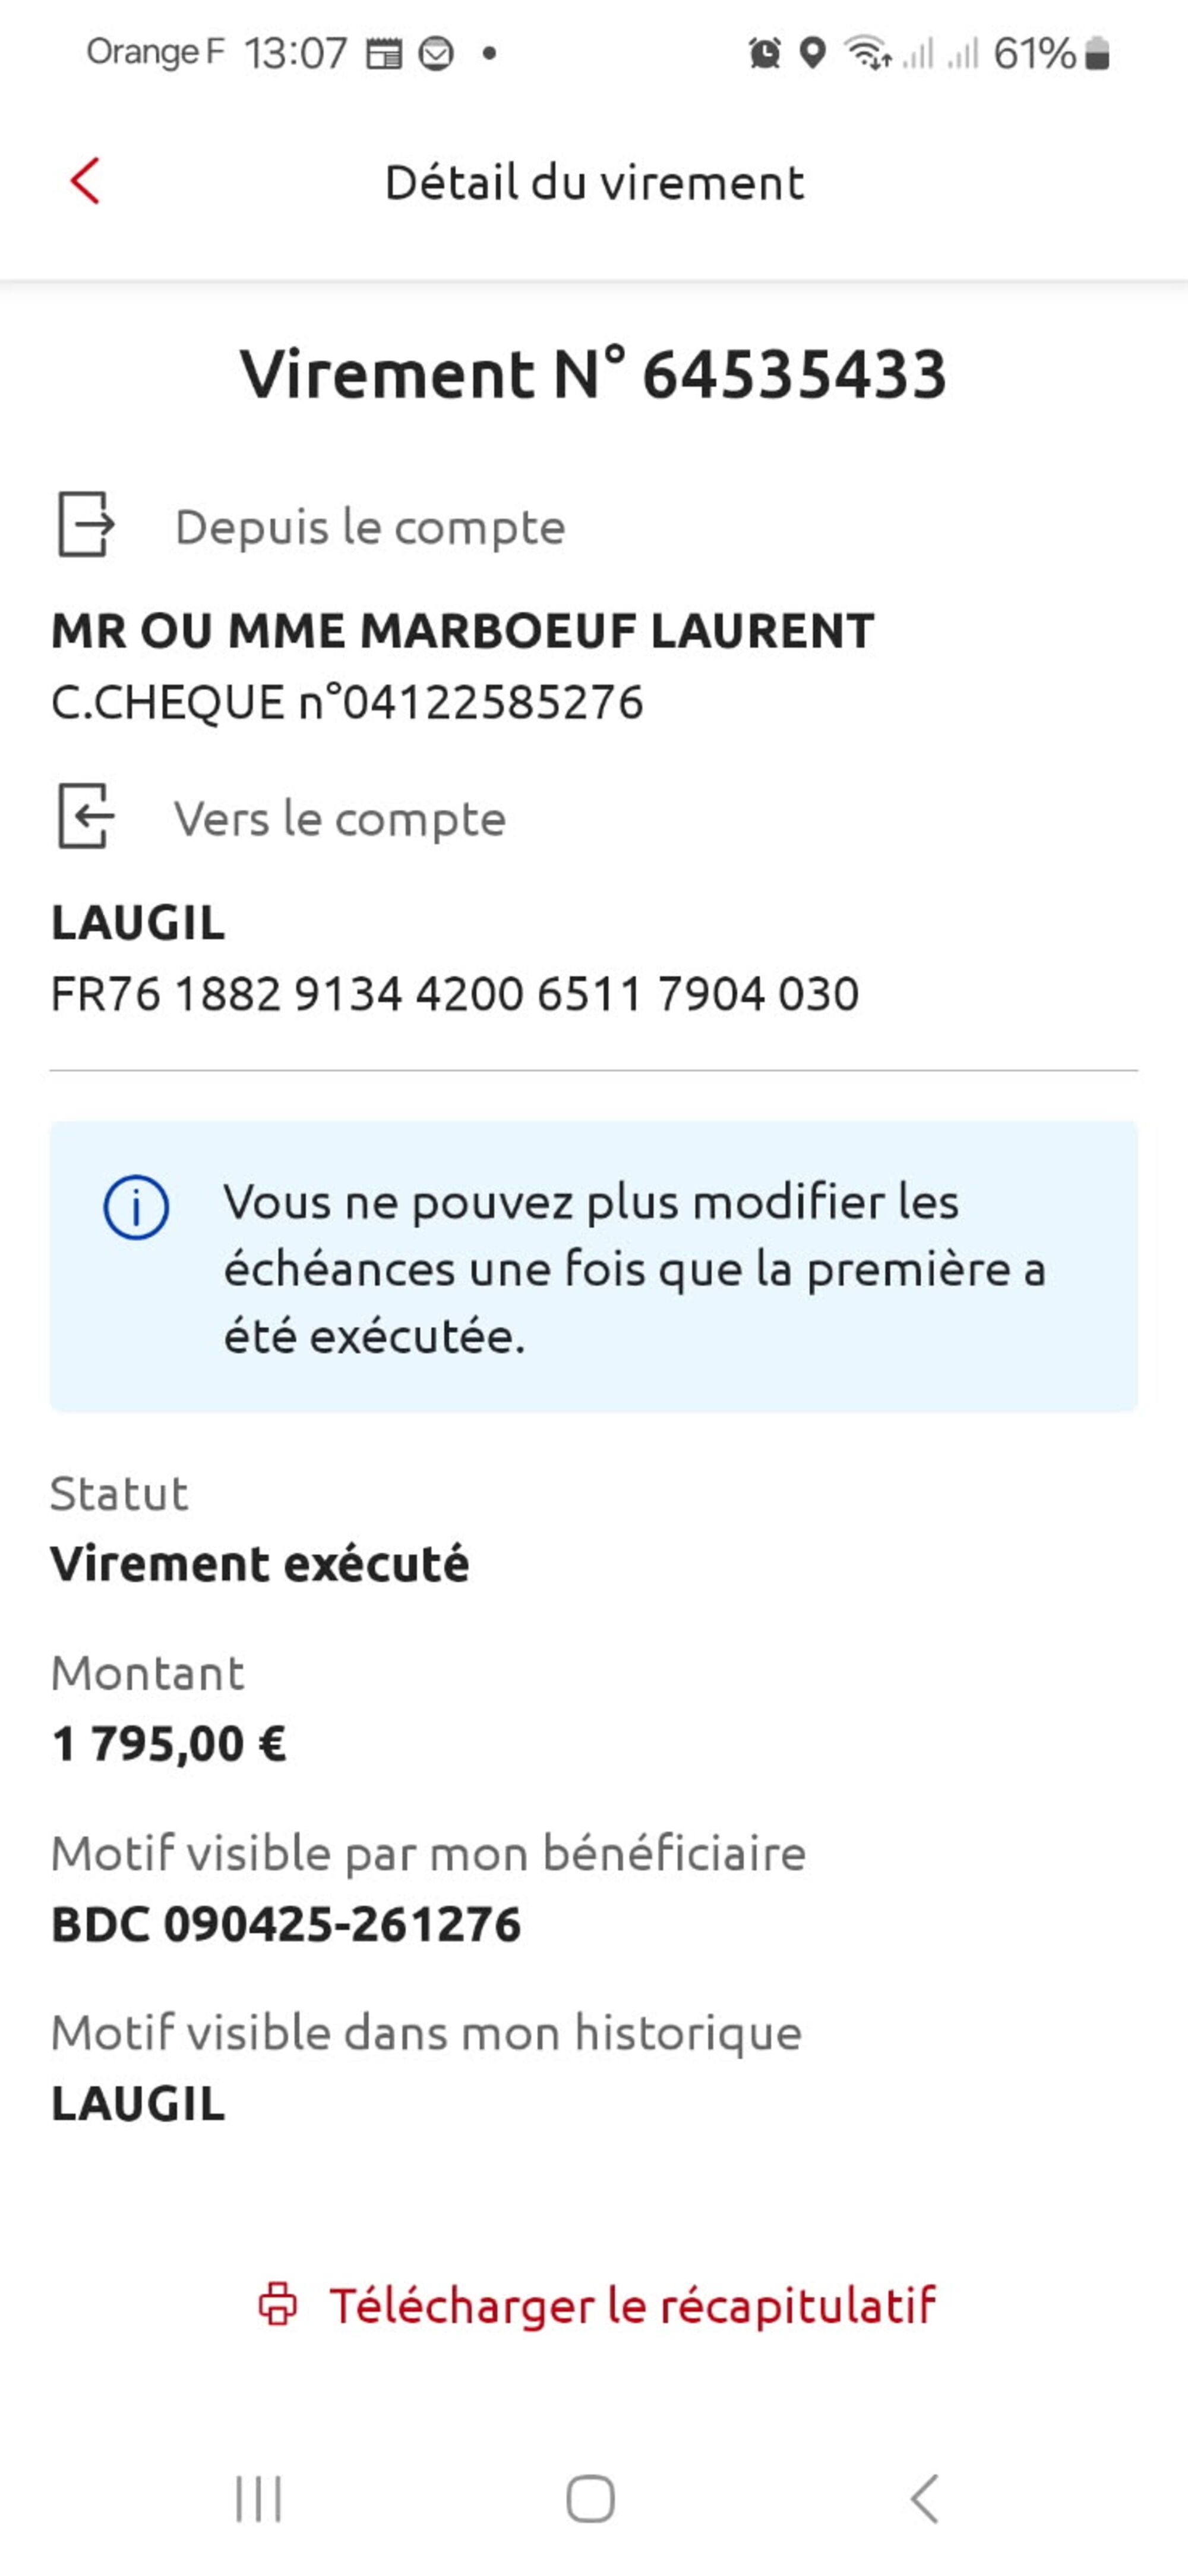Tap the blue info circle icon
1188x2576 pixels.
click(136, 1207)
